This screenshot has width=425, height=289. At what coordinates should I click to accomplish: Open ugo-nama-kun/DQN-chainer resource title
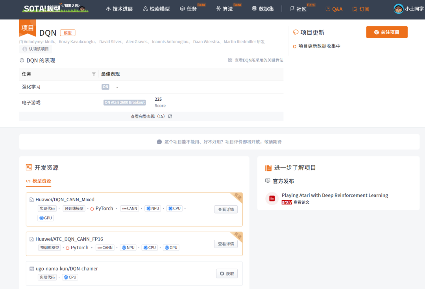coord(67,269)
